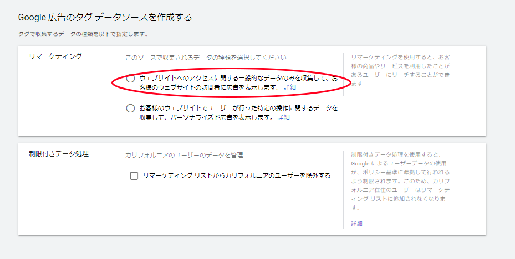Click the 'リマーケティング リストからカリフォルニアのユーザーを除外する' label

pos(237,176)
